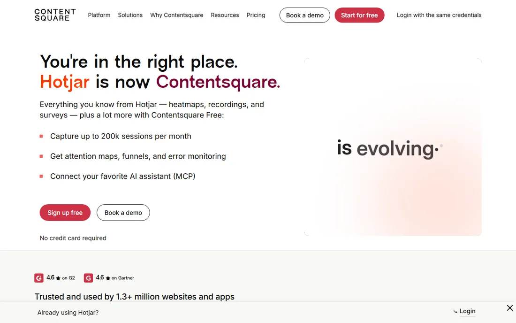Open the Platform menu

coord(99,15)
